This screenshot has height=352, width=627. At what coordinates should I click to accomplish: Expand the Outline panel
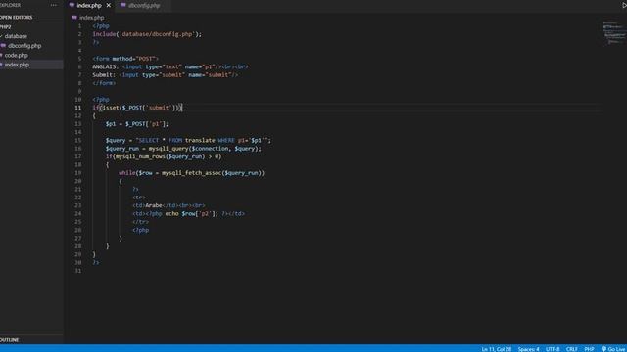point(10,340)
